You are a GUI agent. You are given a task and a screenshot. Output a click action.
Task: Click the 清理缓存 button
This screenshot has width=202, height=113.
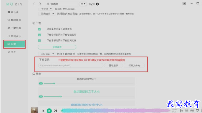click(x=57, y=47)
